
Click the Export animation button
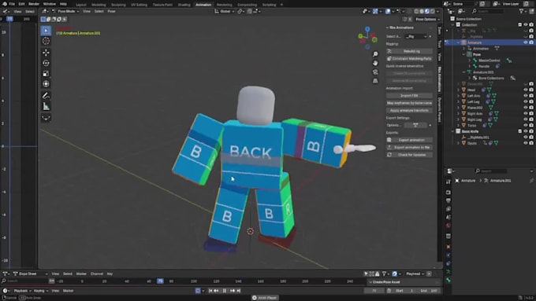tap(409, 140)
